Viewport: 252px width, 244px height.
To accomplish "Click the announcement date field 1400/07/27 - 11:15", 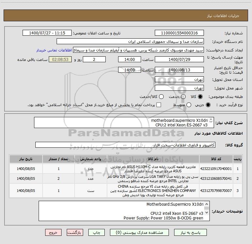I will click(47, 33).
